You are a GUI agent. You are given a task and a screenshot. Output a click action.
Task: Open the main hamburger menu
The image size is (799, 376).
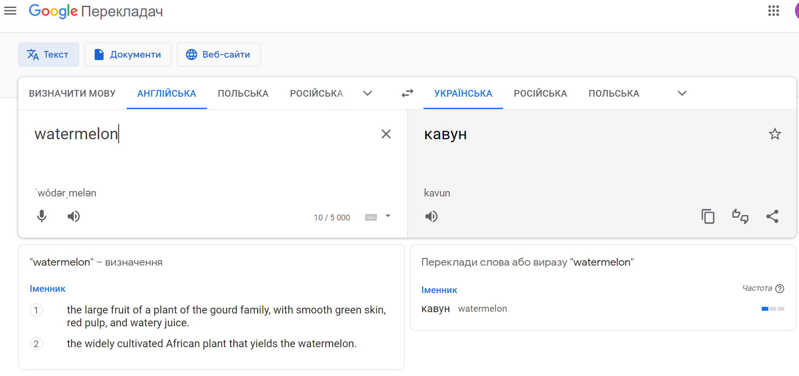coord(10,11)
